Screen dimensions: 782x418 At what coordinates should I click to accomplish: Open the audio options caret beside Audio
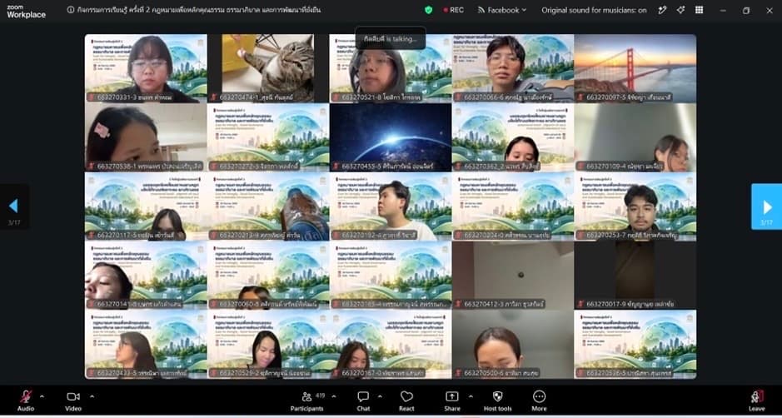pos(42,396)
